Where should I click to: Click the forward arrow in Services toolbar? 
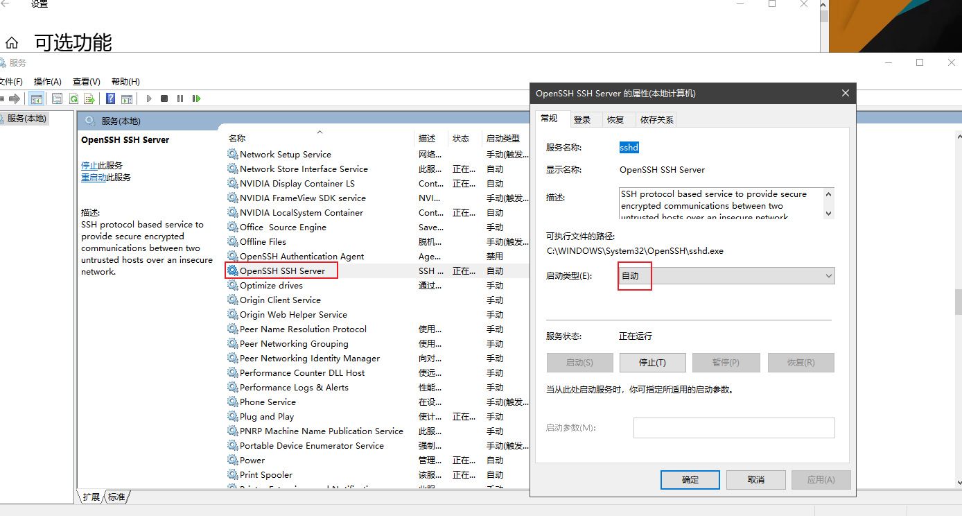[14, 98]
